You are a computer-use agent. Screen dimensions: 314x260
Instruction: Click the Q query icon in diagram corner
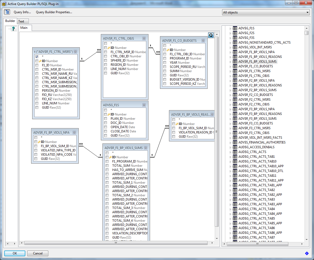tap(211, 35)
